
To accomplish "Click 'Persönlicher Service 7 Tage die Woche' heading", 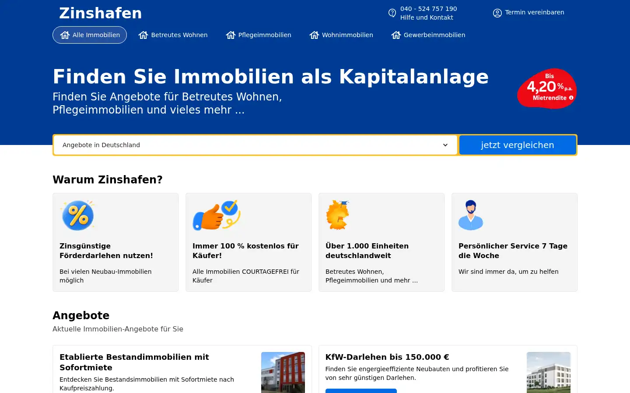I will (x=513, y=251).
